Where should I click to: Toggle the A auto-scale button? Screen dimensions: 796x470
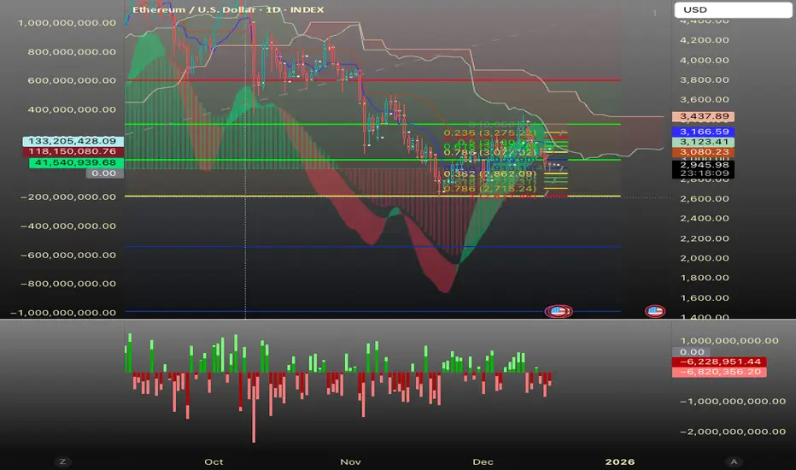(x=734, y=461)
